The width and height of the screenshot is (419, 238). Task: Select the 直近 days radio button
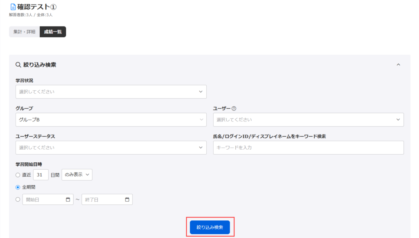18,175
